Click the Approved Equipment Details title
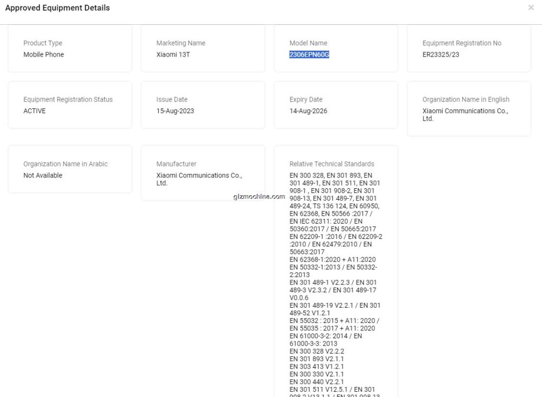The image size is (542, 397). point(57,8)
